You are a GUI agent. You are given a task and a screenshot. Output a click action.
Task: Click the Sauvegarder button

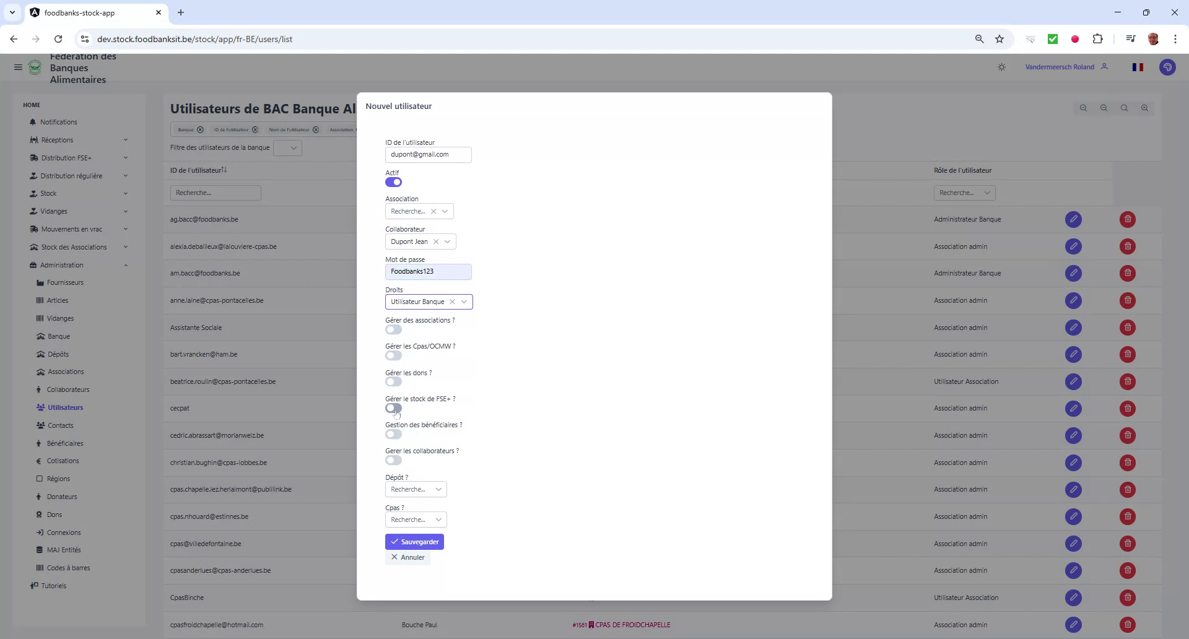pyautogui.click(x=414, y=541)
